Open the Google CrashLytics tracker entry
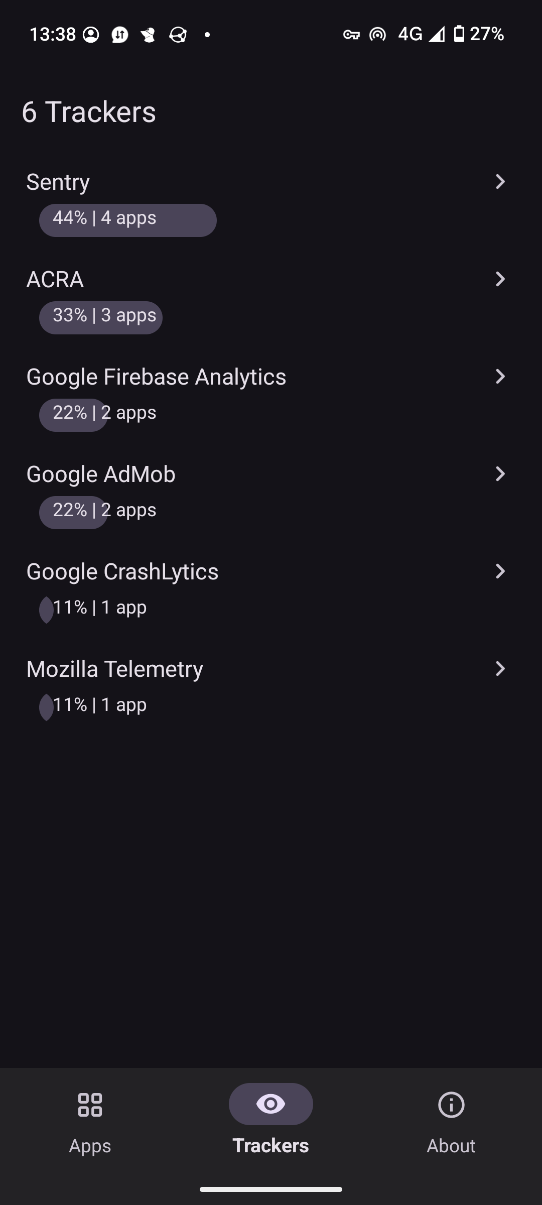This screenshot has height=1205, width=542. click(122, 572)
